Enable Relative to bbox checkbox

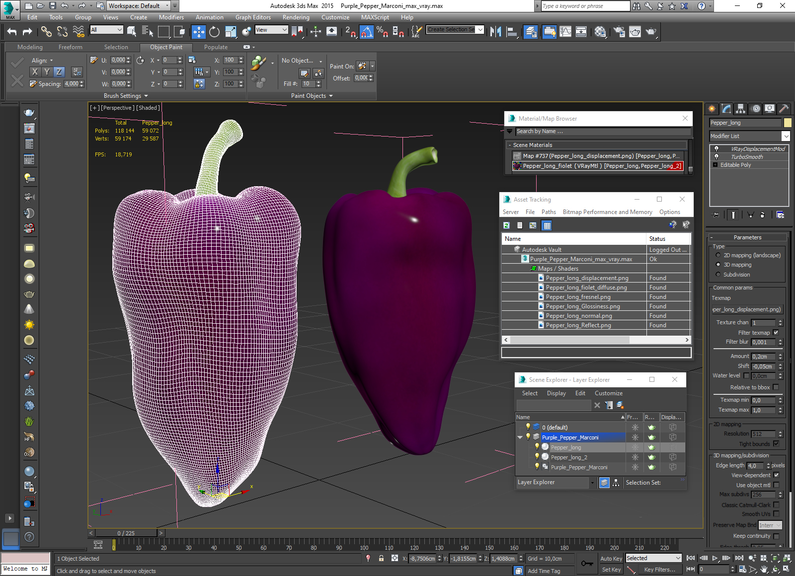776,387
